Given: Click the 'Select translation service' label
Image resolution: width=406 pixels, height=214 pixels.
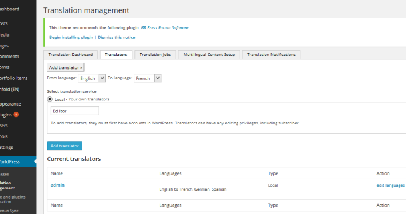Looking at the screenshot, I should coord(71,91).
